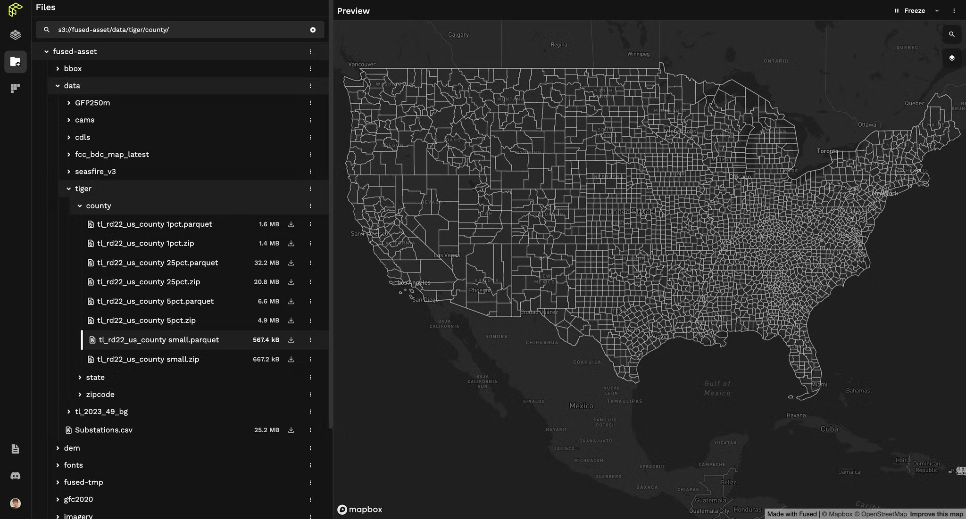Expand the zipcode folder
The height and width of the screenshot is (519, 966).
(x=80, y=395)
